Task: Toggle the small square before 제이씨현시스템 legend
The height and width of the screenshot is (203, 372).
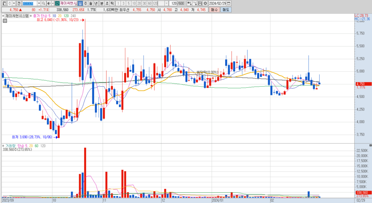Action: pos(3,16)
